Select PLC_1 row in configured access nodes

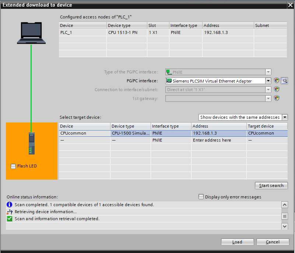click(173, 32)
